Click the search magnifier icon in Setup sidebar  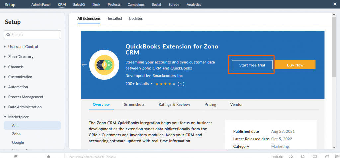coord(8,35)
